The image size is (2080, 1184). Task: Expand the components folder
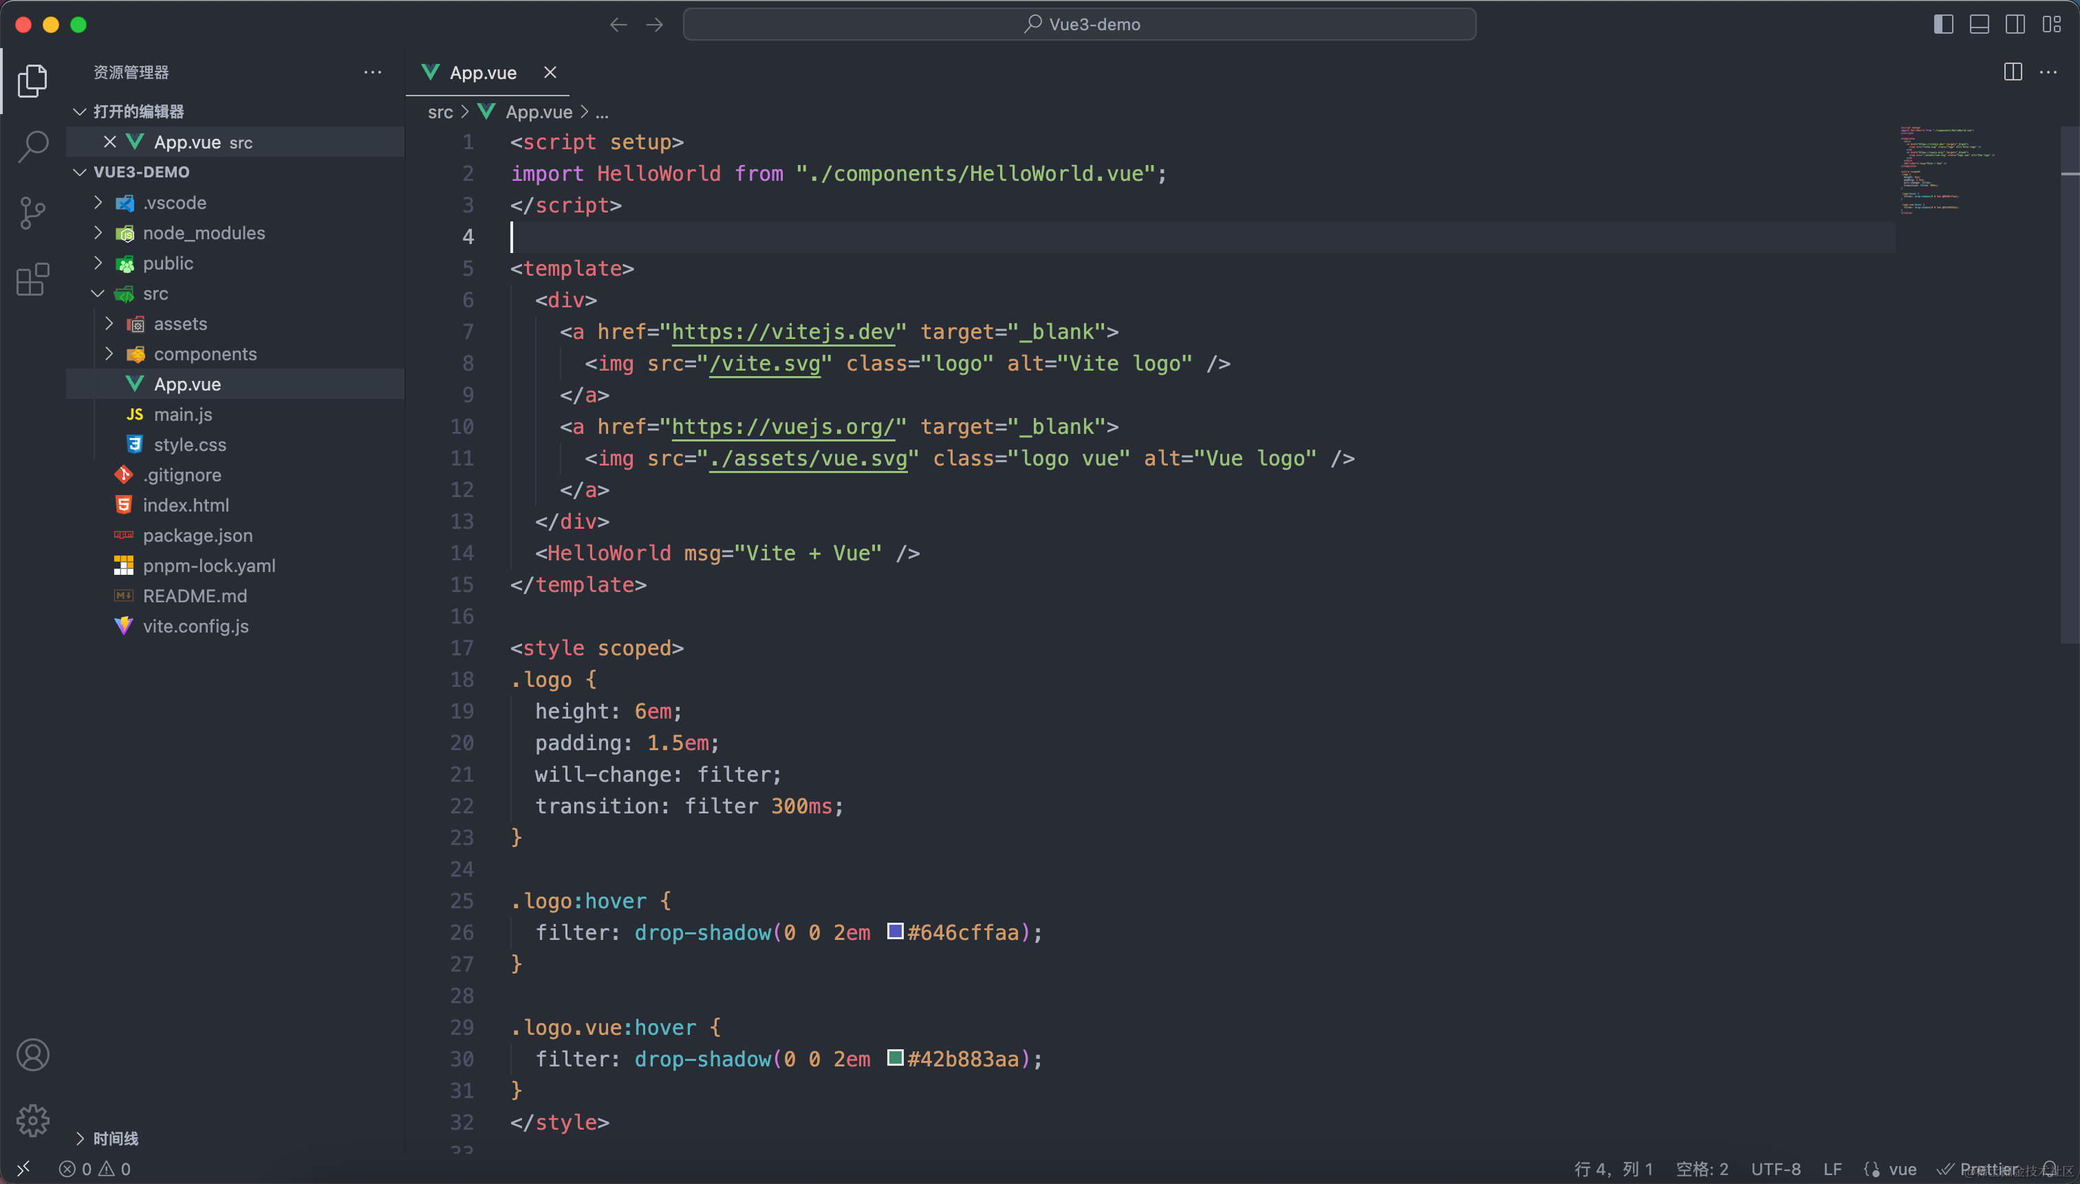[109, 353]
